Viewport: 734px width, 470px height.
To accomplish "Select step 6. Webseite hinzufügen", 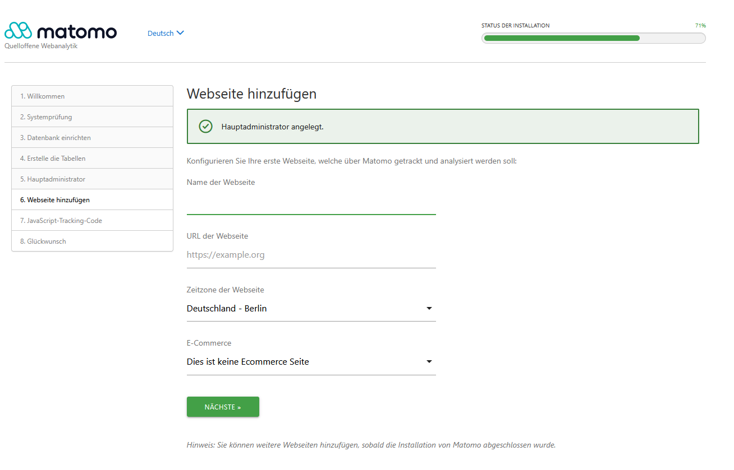I will (92, 200).
